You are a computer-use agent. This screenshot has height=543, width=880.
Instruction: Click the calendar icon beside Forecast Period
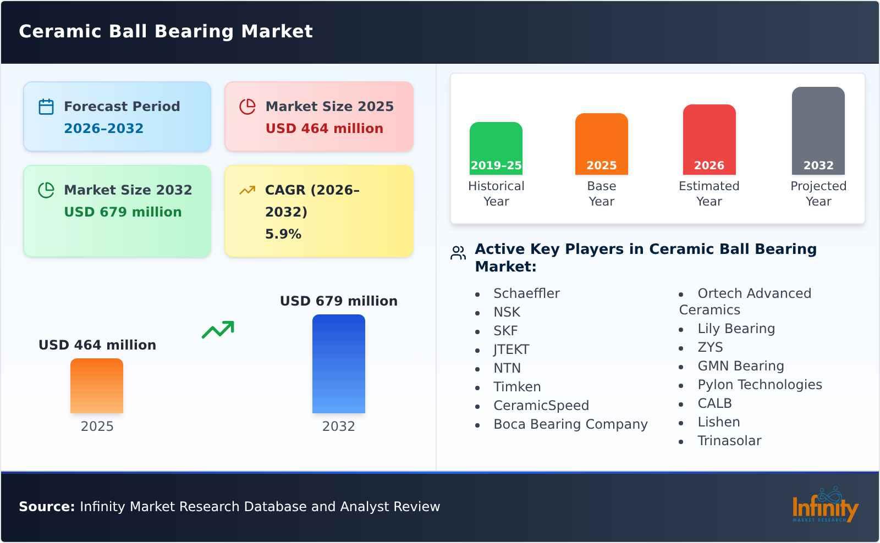pyautogui.click(x=46, y=106)
